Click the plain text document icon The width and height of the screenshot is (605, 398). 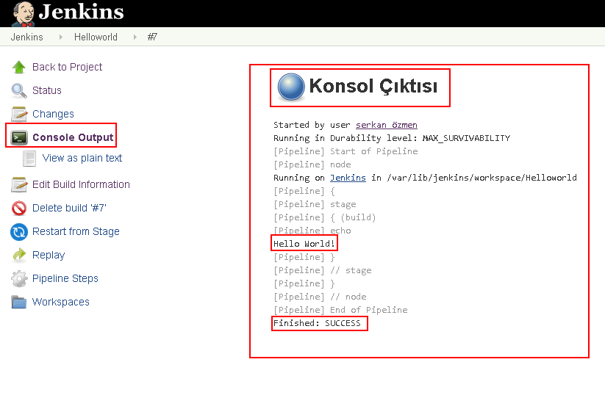coord(29,159)
